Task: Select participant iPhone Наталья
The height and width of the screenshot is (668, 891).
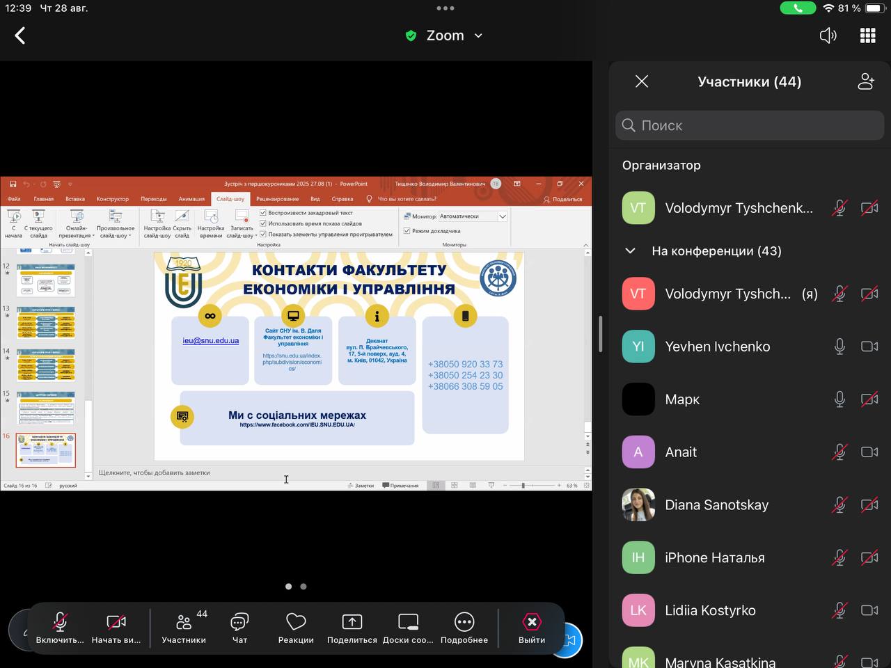Action: 750,557
